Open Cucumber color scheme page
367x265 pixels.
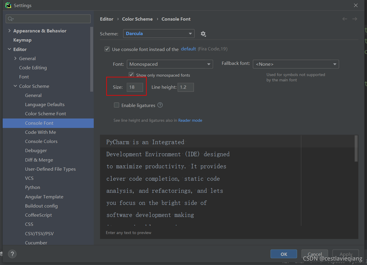[36, 243]
